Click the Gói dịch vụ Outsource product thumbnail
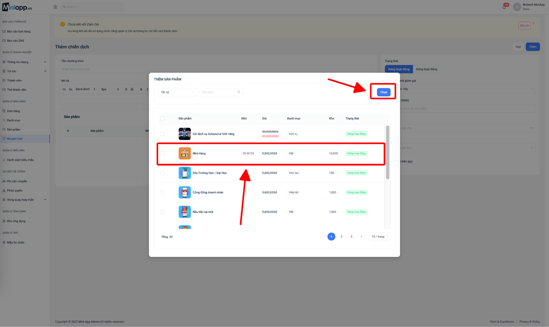 pos(185,134)
